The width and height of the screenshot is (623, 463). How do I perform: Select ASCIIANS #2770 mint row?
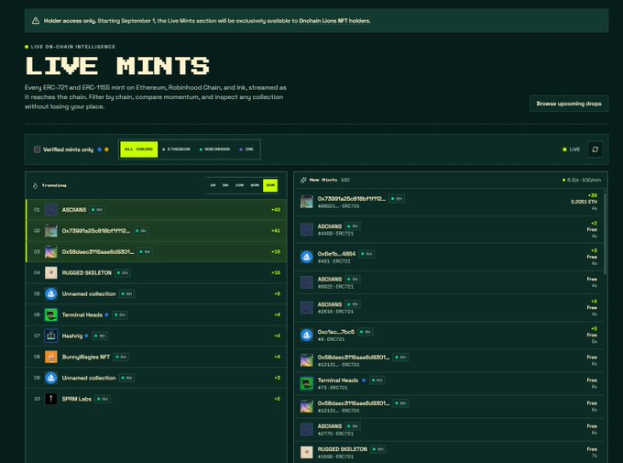pyautogui.click(x=449, y=429)
